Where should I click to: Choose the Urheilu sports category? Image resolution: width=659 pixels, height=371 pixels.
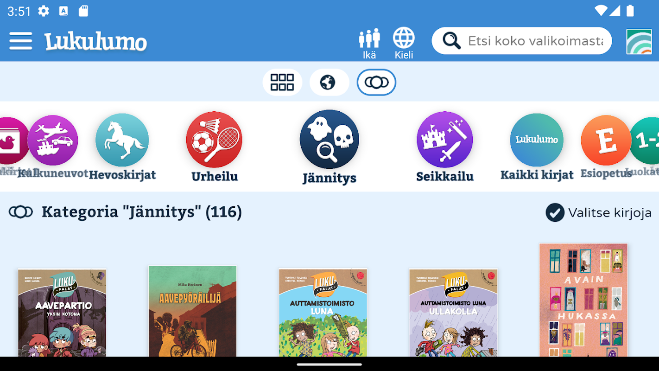point(214,139)
